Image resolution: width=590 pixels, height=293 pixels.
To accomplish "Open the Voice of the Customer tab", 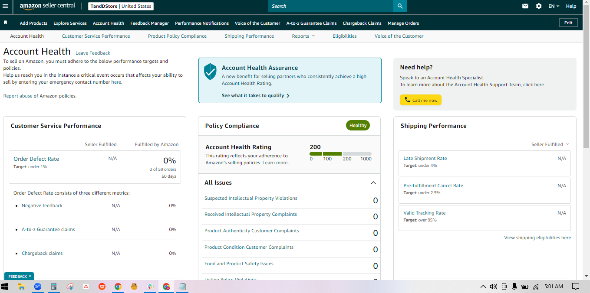I will point(399,36).
